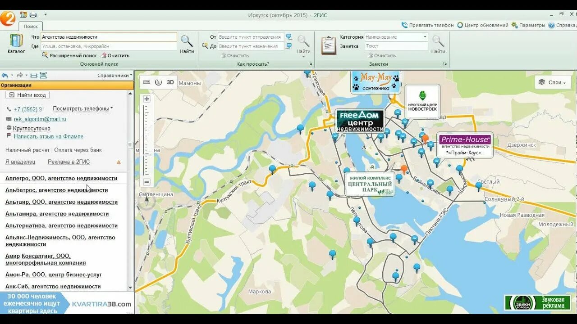Image resolution: width=577 pixels, height=324 pixels.
Task: Open the 2GIS orange application menu button
Action: [8, 19]
